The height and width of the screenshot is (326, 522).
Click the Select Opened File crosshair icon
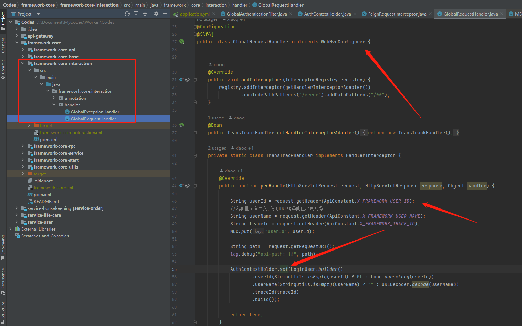(x=127, y=14)
